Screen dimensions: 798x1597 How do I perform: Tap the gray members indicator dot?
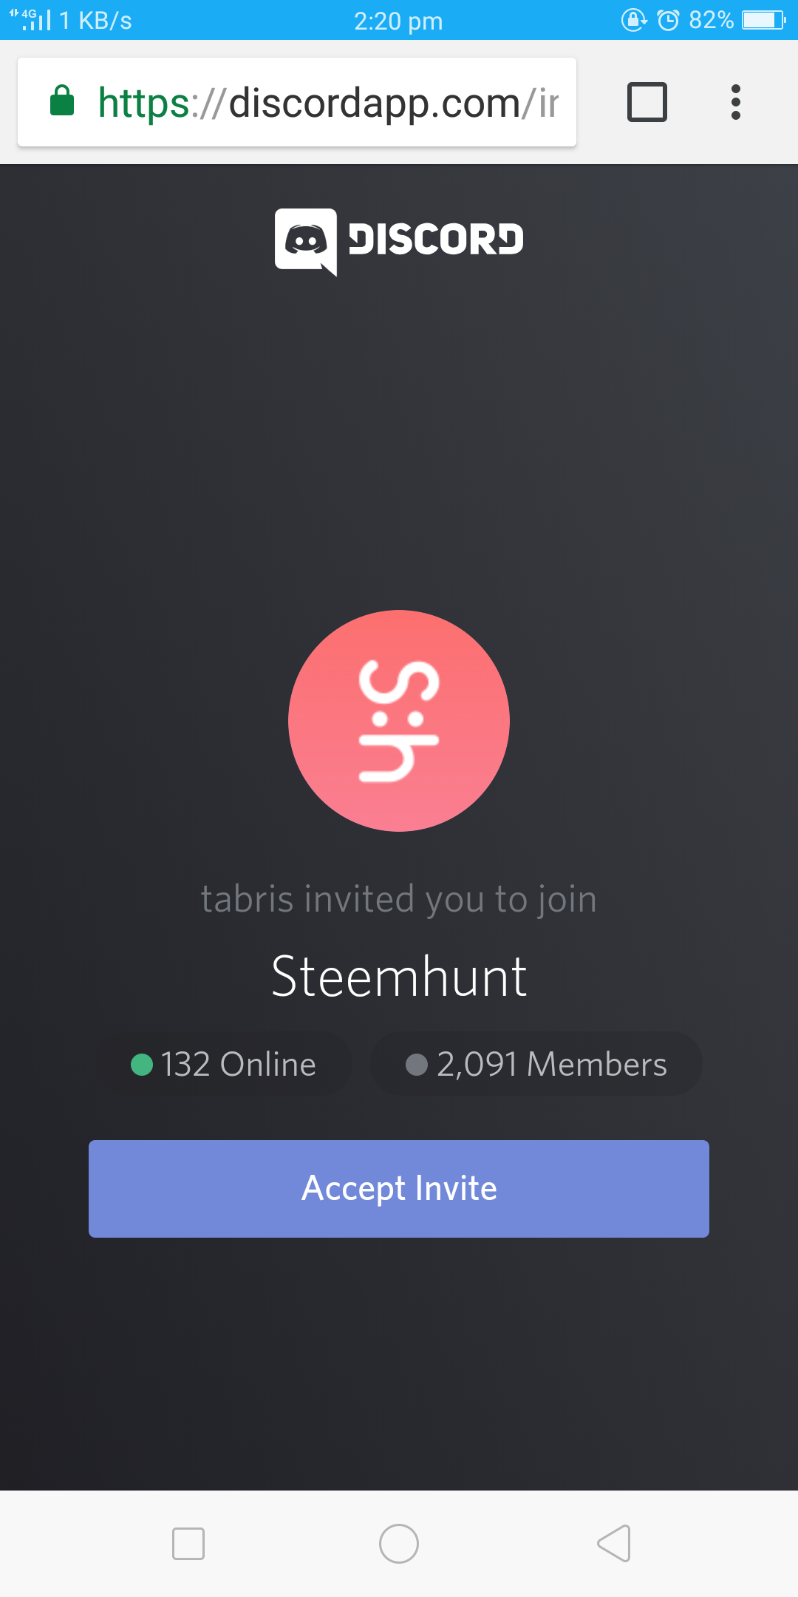click(x=417, y=1065)
